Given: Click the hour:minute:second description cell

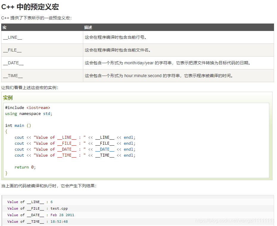Looking at the screenshot, I should click(178, 76).
